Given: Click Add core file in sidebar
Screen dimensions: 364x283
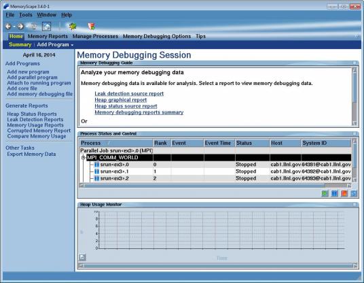Looking at the screenshot, I should tap(22, 88).
